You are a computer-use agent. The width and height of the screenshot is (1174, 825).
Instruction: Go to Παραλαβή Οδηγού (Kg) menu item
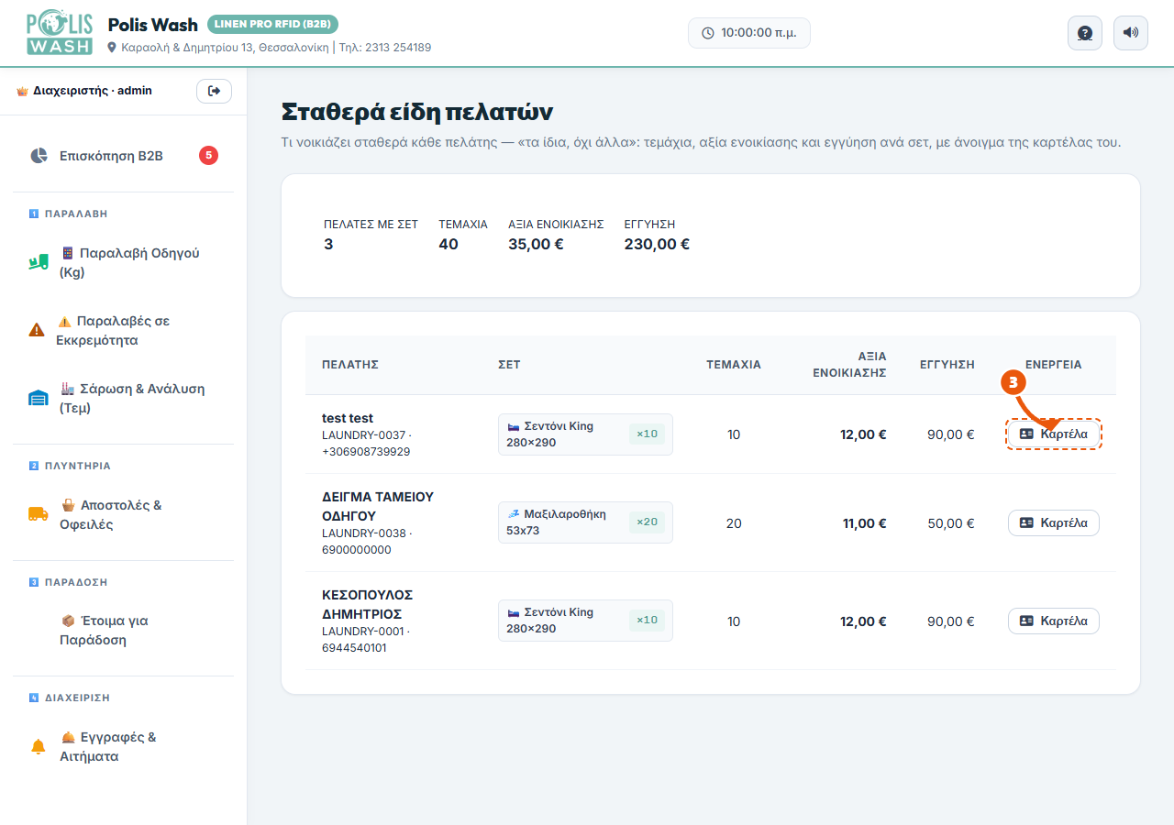pos(124,262)
